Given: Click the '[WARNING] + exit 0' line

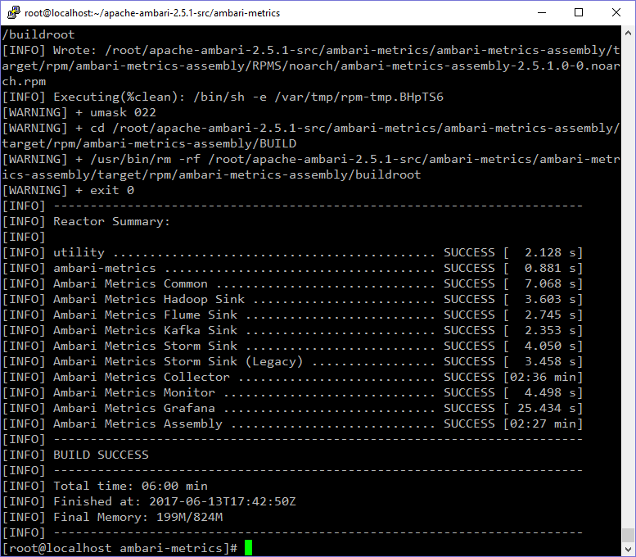Looking at the screenshot, I should 68,190.
